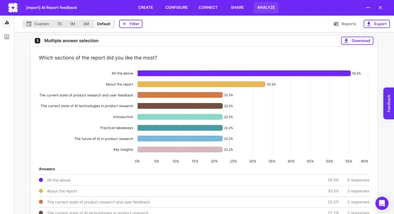Open the chat support bubble

click(x=382, y=203)
